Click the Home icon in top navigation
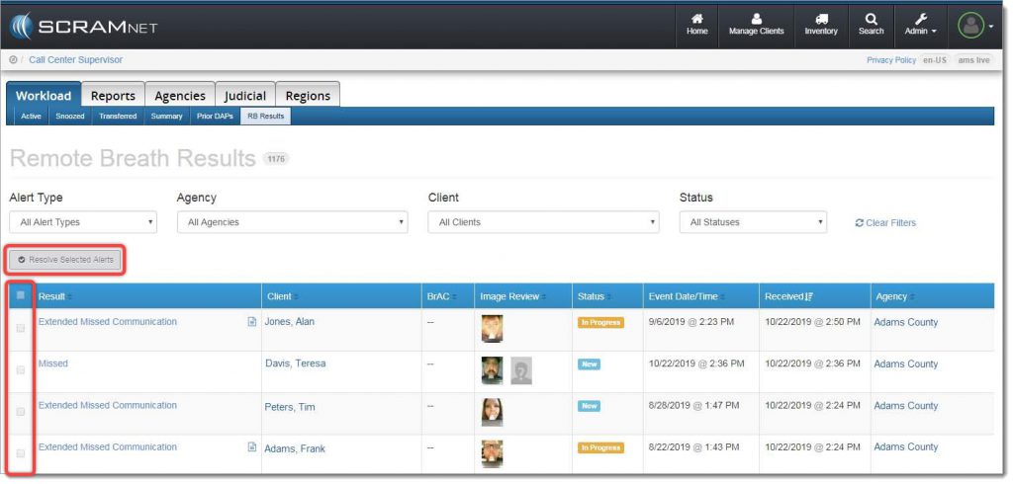This screenshot has width=1013, height=484. (696, 19)
